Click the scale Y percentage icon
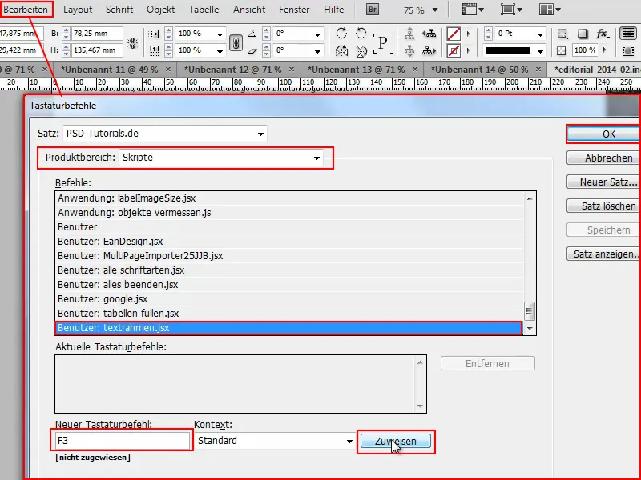 click(154, 50)
